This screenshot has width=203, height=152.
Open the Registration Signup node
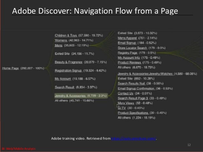click(x=68, y=71)
